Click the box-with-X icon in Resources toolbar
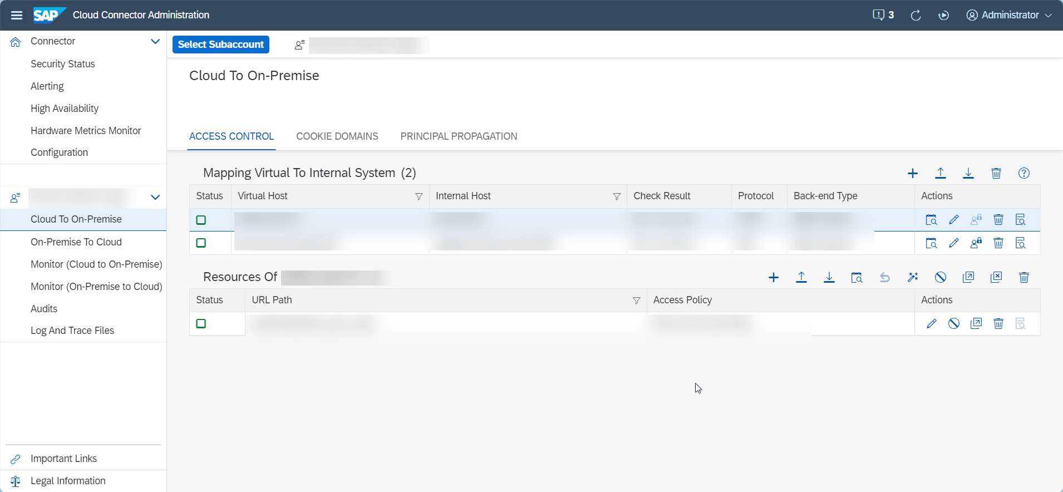Screen dimensions: 1063x492 [996, 277]
